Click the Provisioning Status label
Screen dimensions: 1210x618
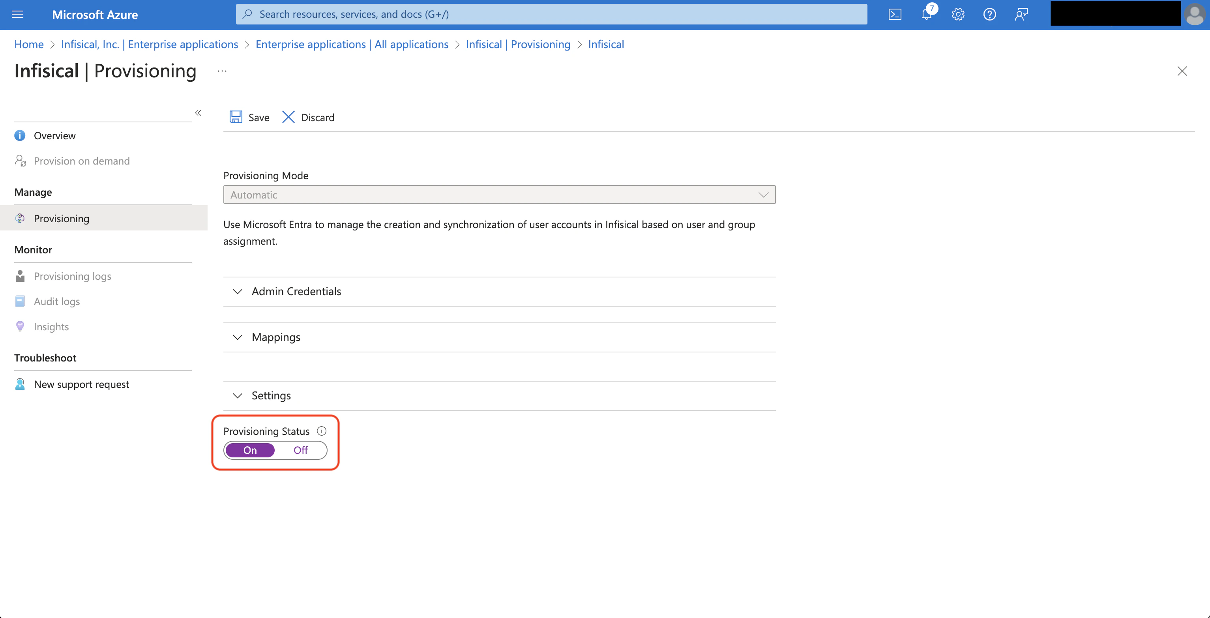click(266, 431)
